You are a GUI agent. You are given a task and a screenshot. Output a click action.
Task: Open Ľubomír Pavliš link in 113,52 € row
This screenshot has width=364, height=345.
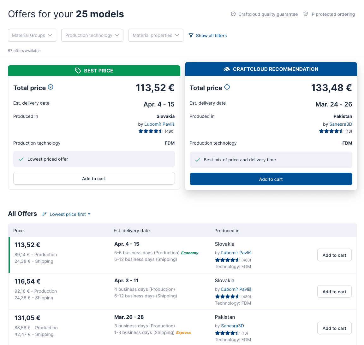pos(236,253)
